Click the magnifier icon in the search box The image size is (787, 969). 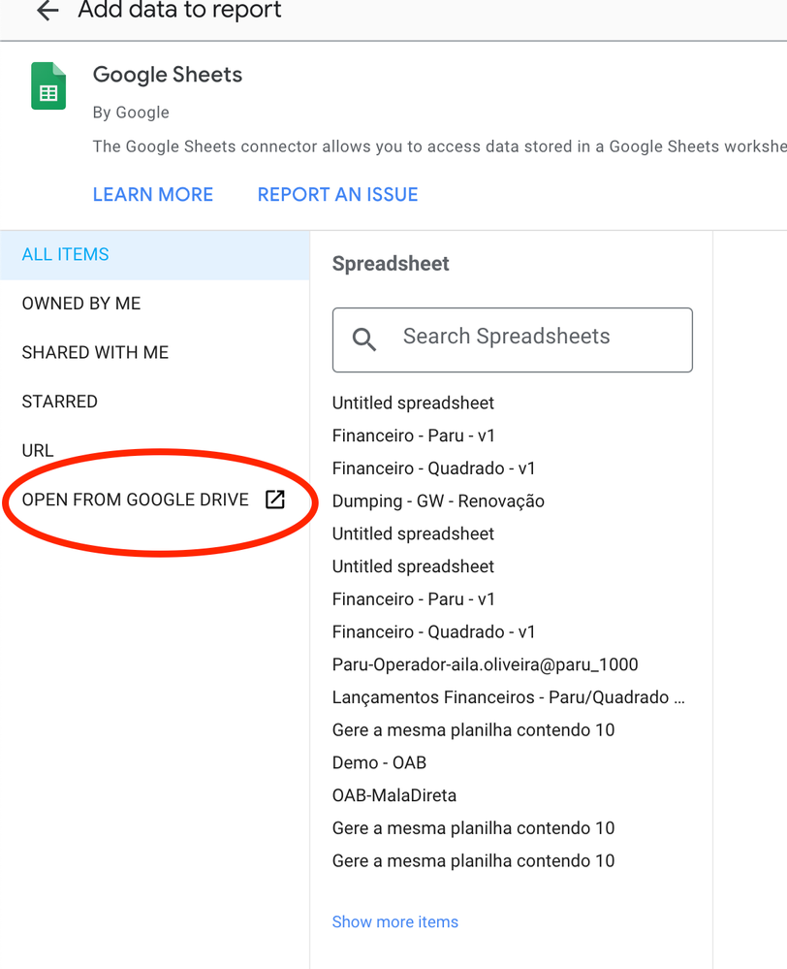coord(363,339)
